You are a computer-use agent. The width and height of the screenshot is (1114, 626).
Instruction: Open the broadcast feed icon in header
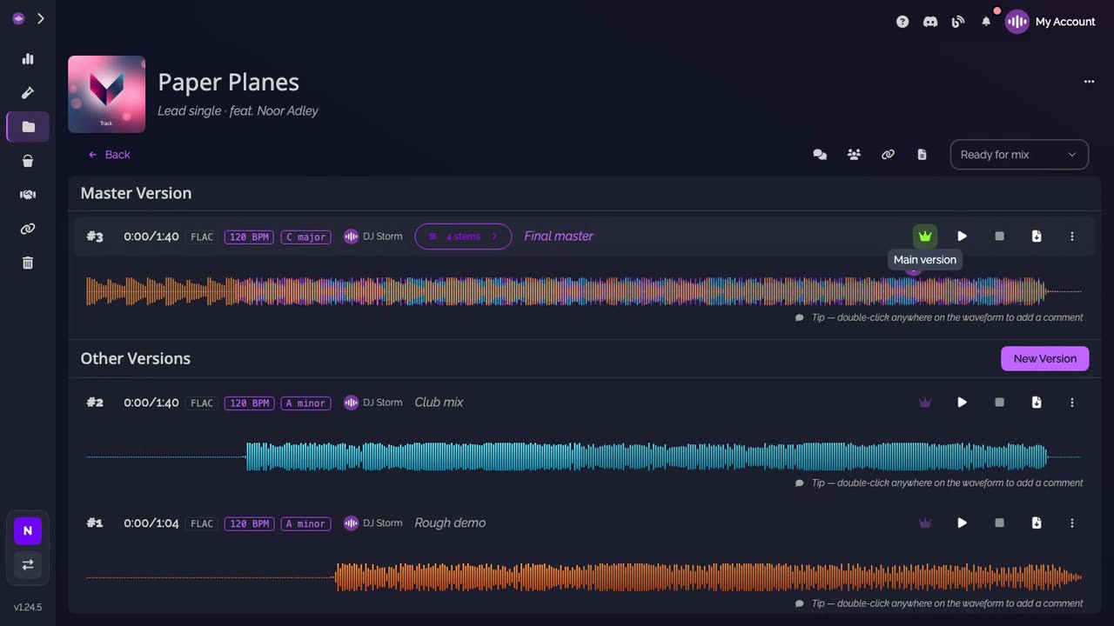point(958,22)
